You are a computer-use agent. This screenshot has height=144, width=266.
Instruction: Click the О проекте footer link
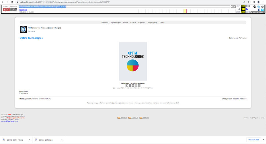pos(248,118)
